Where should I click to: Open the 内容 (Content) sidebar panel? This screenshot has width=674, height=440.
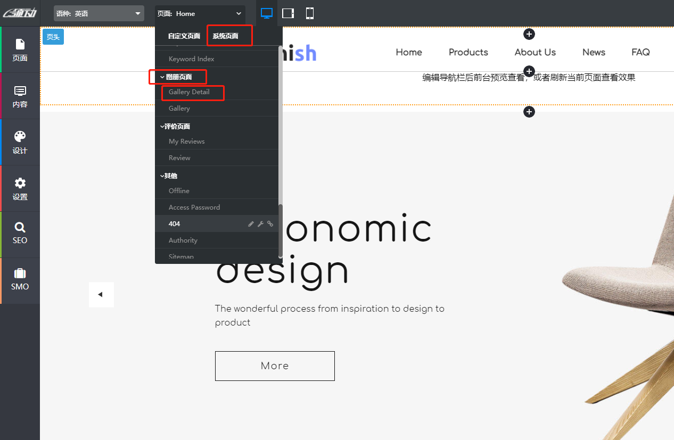20,96
